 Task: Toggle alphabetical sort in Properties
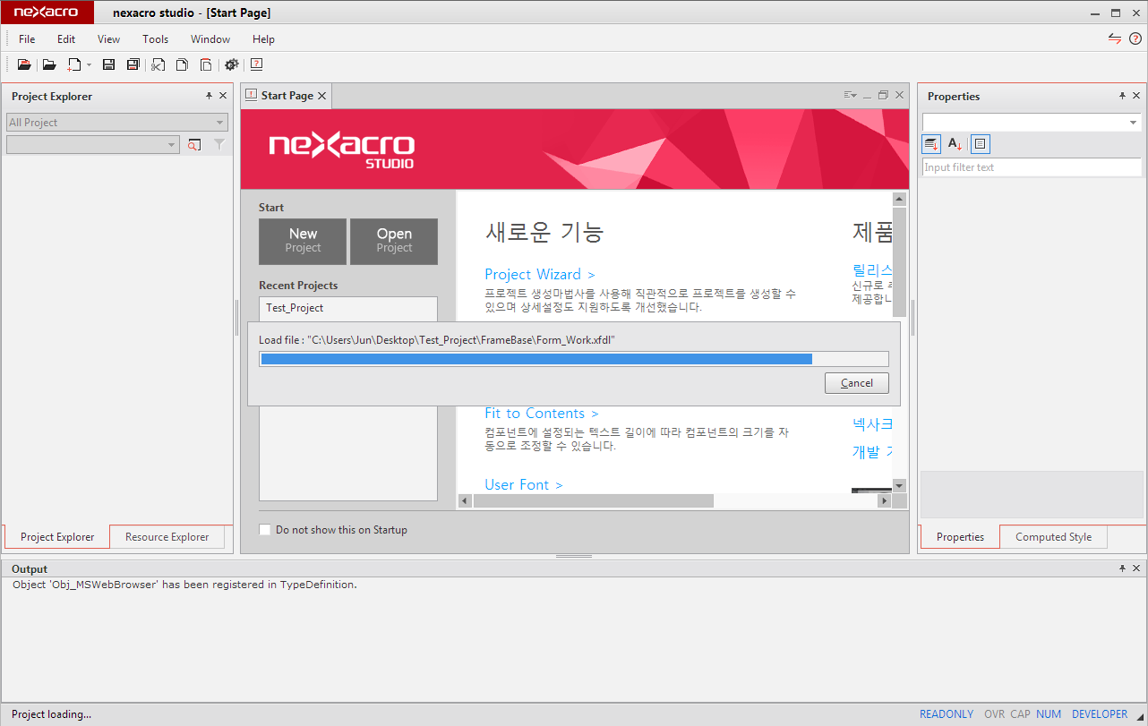(955, 144)
